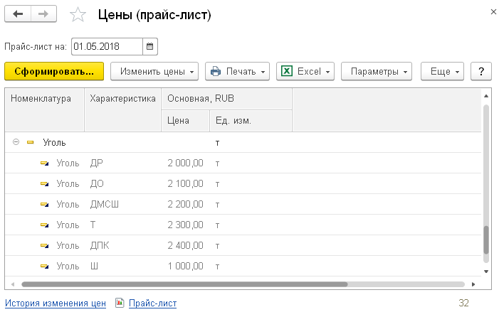The height and width of the screenshot is (317, 499).
Task: Click the price list date field
Action: pos(105,47)
